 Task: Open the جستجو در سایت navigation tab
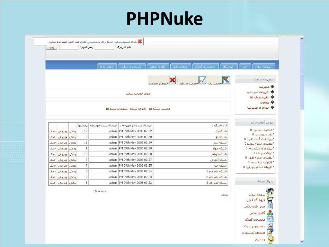tap(131, 67)
